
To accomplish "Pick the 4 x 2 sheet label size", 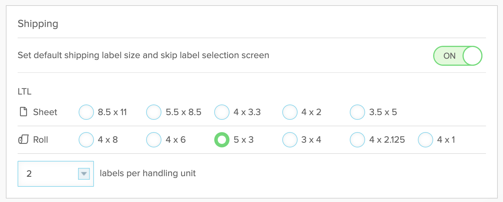I will coord(290,112).
